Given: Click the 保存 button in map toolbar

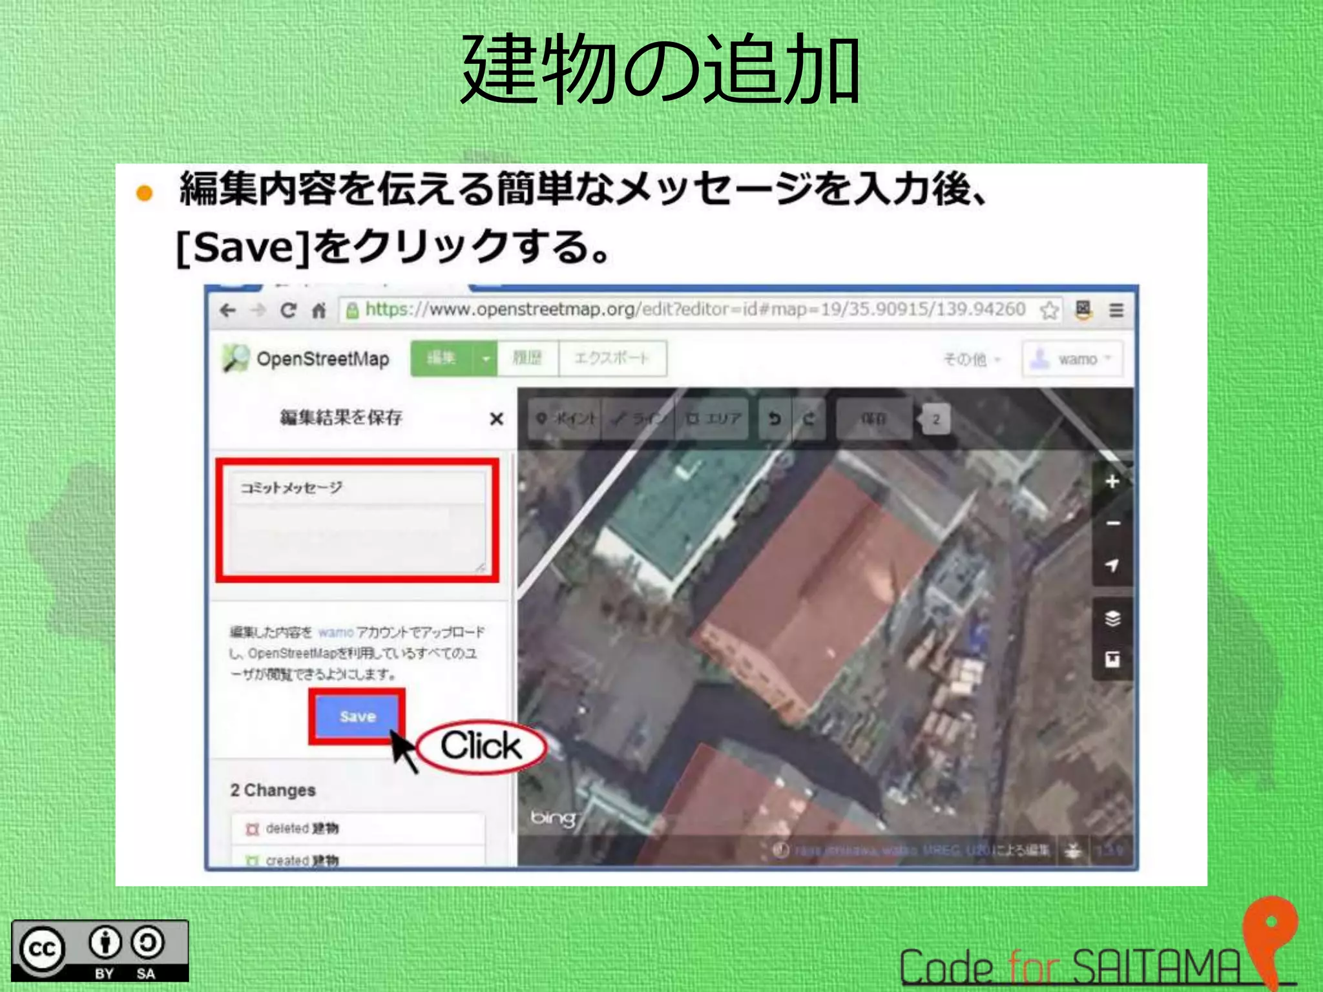Looking at the screenshot, I should 874,419.
